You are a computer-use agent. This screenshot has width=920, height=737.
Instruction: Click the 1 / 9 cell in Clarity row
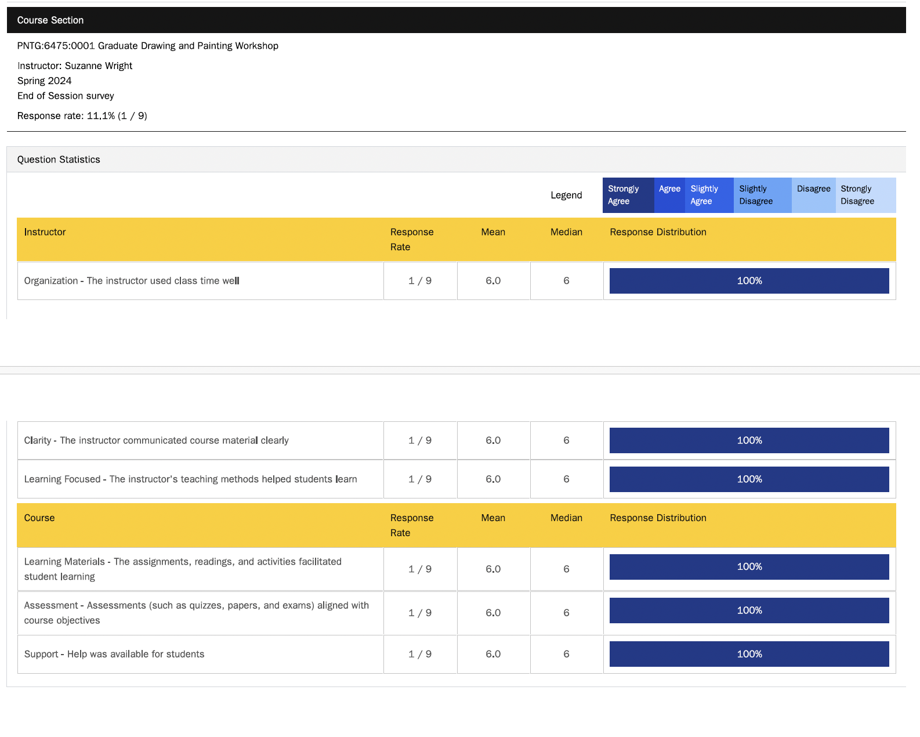[420, 440]
